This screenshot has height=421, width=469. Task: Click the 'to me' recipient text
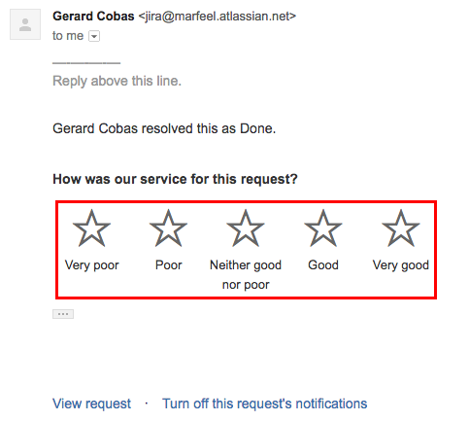click(x=68, y=36)
